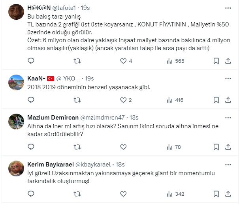Share H@K@N's tweet
The width and height of the screenshot is (239, 204).
(228, 61)
